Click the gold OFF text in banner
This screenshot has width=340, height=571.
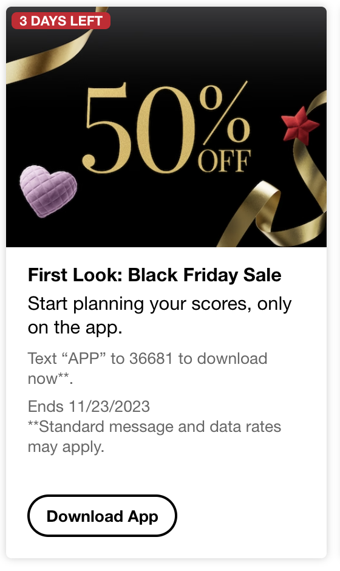click(224, 160)
